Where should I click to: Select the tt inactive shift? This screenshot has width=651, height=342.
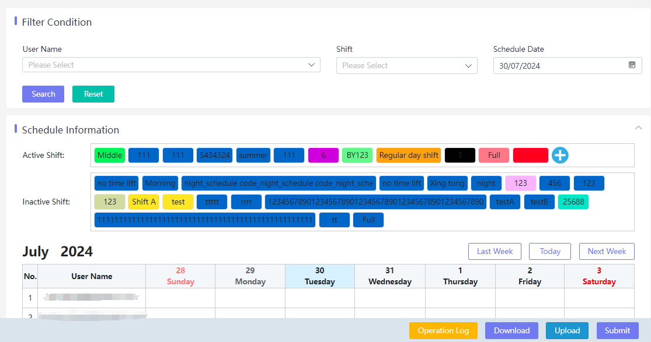[334, 220]
